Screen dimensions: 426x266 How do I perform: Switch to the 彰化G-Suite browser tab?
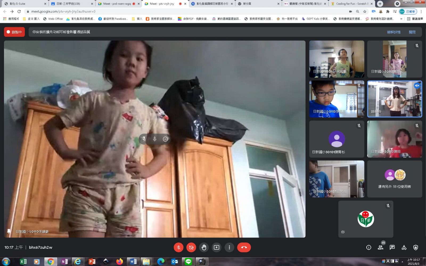(x=25, y=4)
